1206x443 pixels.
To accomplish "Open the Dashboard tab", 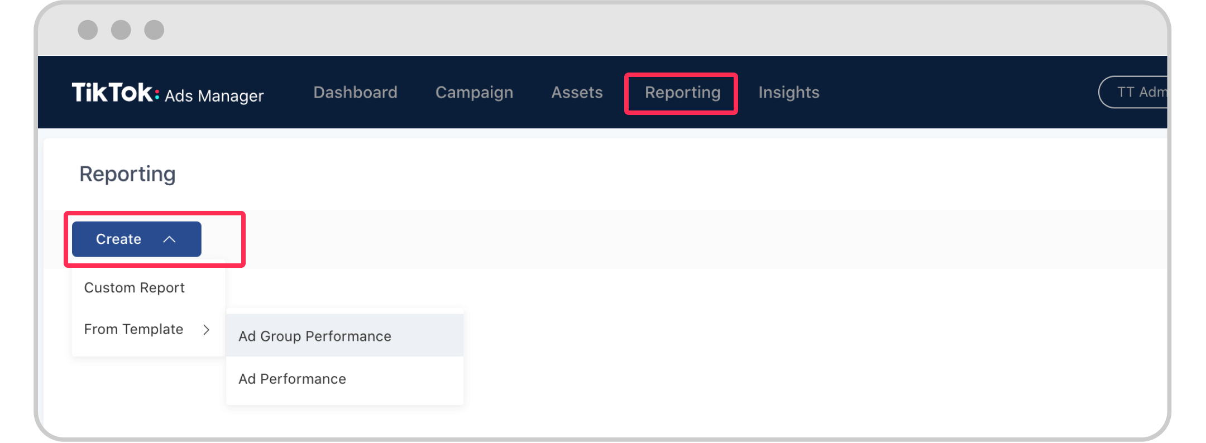I will (x=355, y=93).
